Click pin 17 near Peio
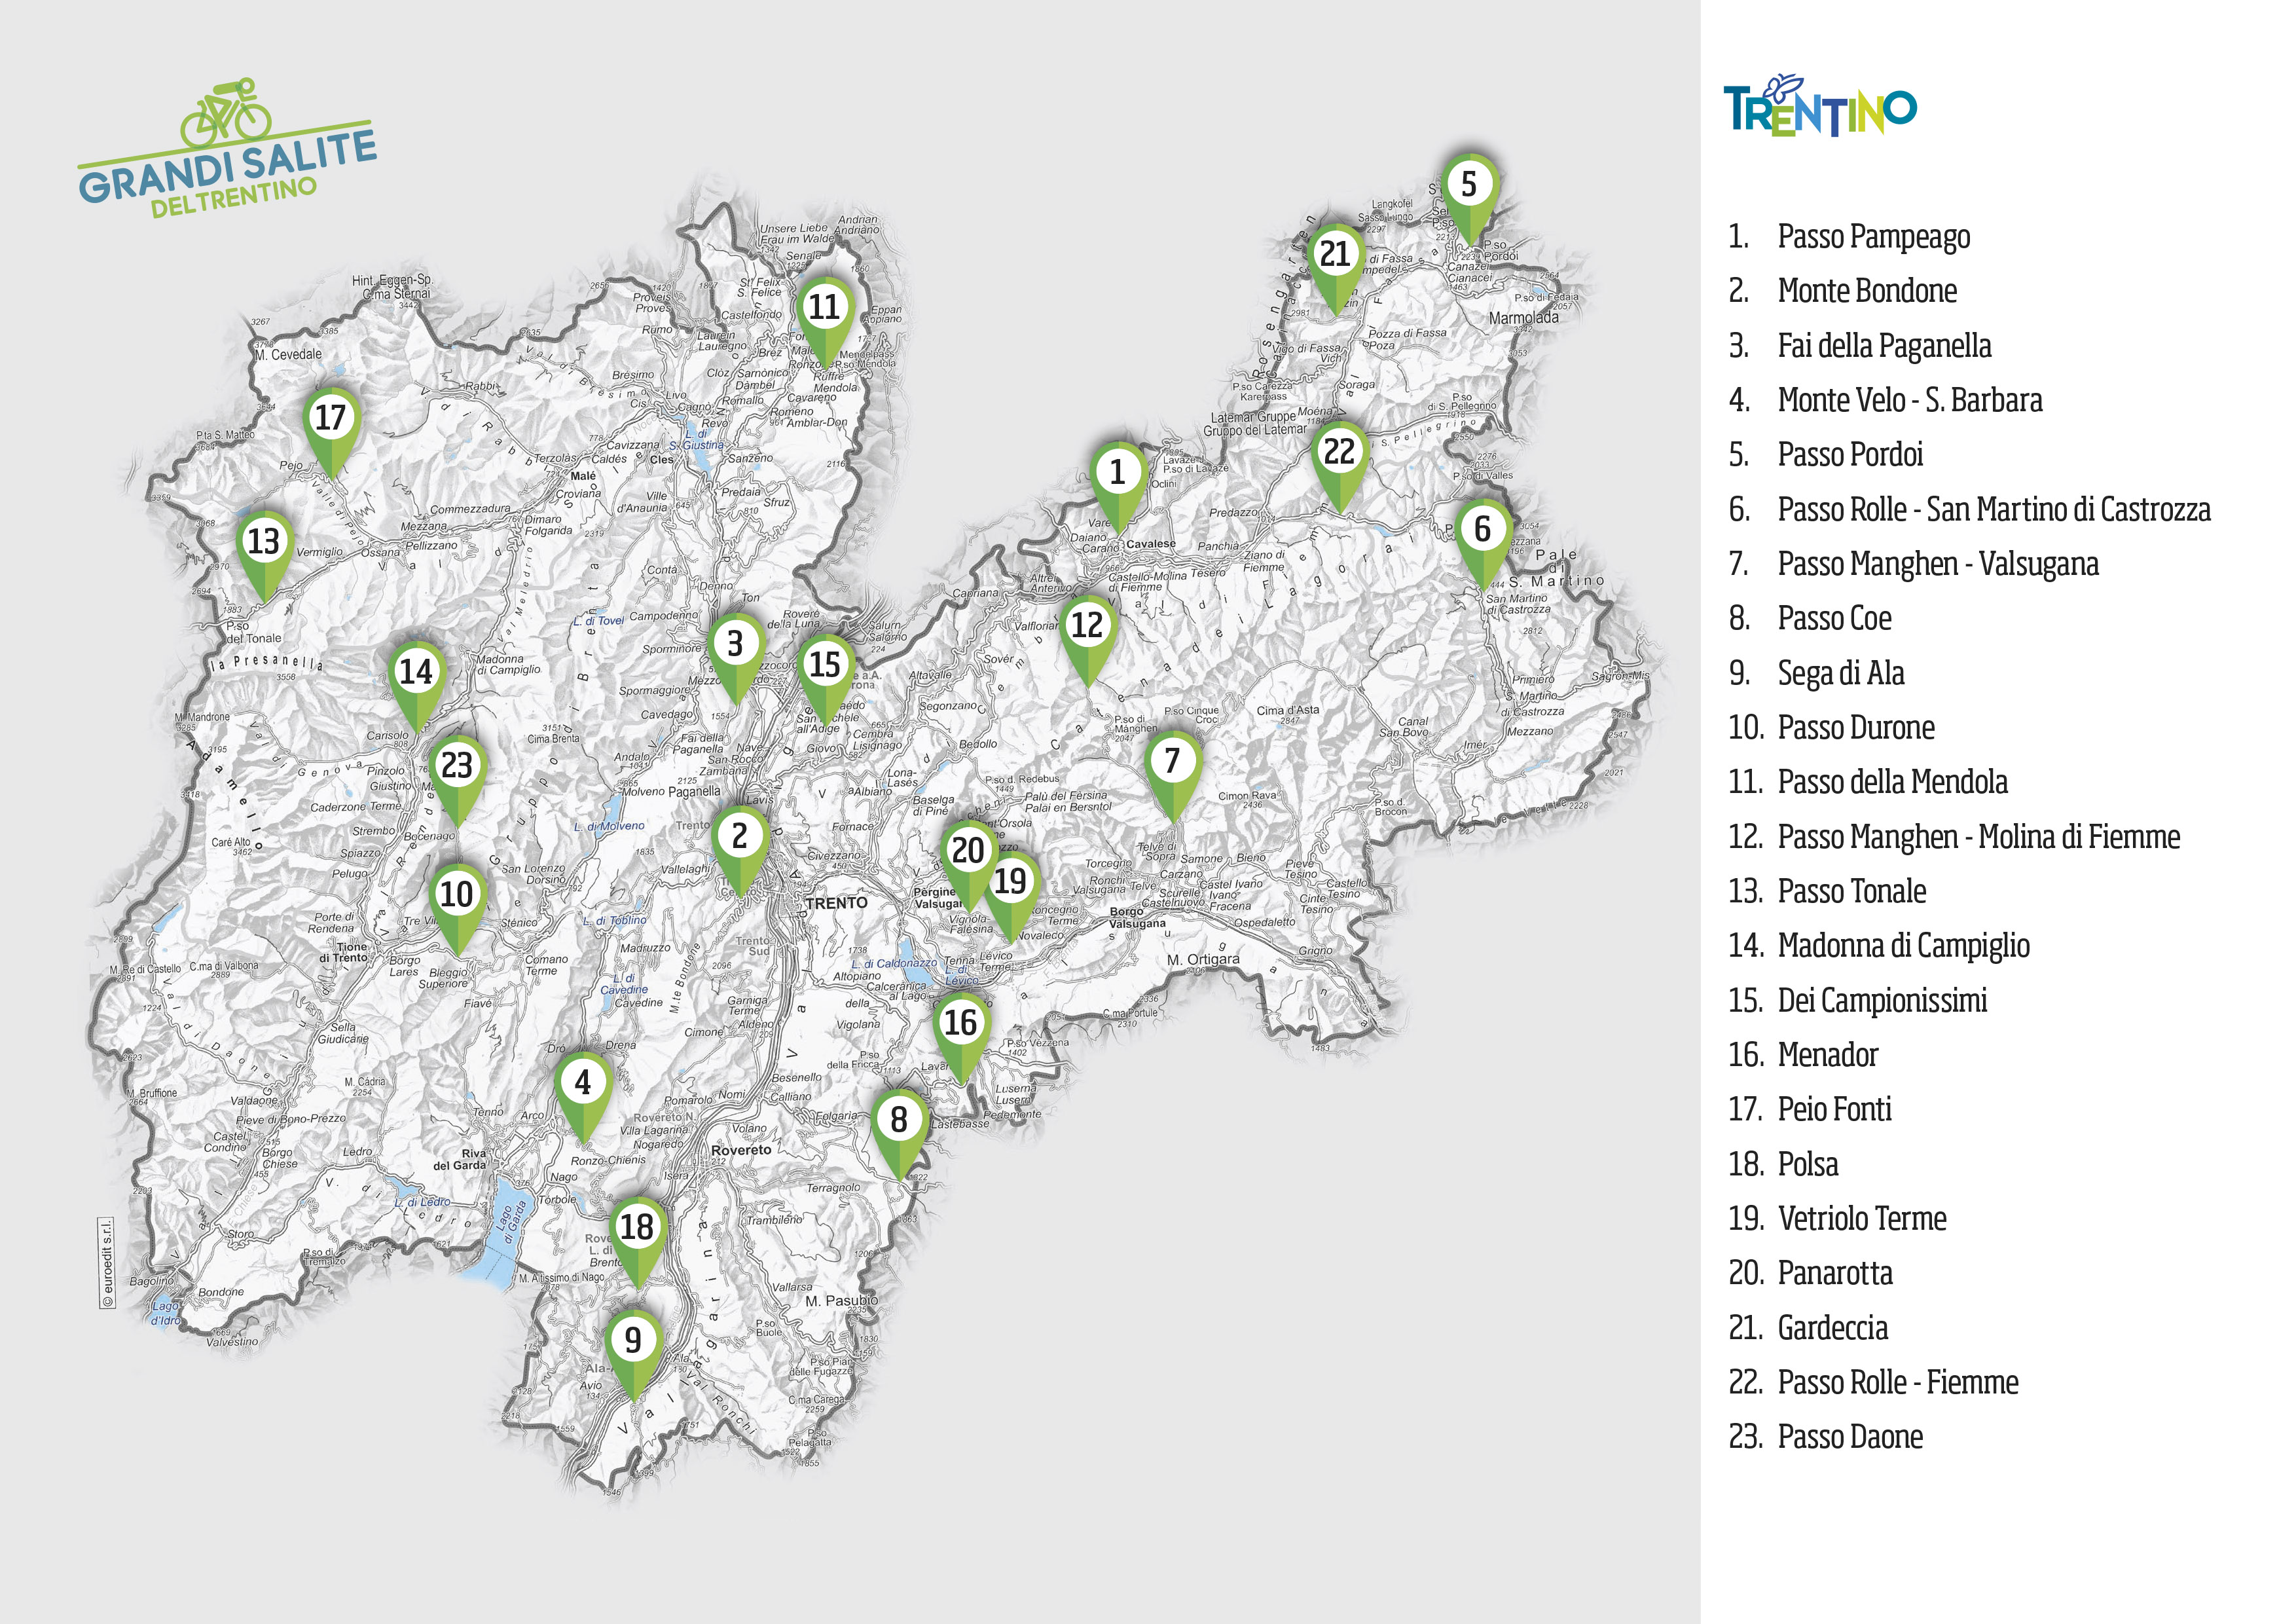The image size is (2296, 1624). (x=331, y=431)
